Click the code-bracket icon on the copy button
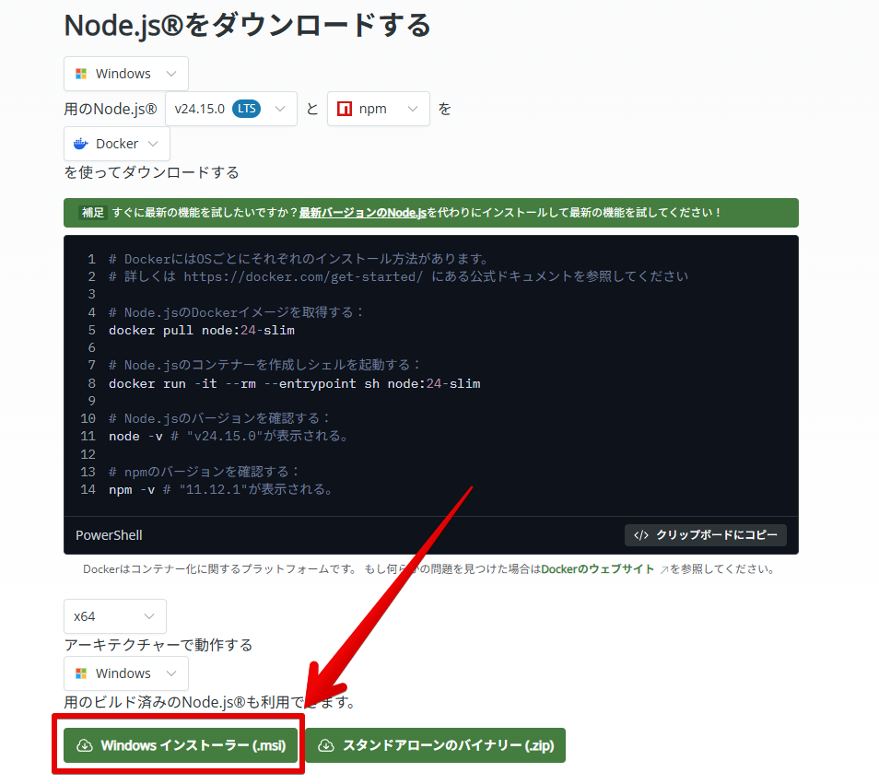This screenshot has height=784, width=879. (x=641, y=535)
